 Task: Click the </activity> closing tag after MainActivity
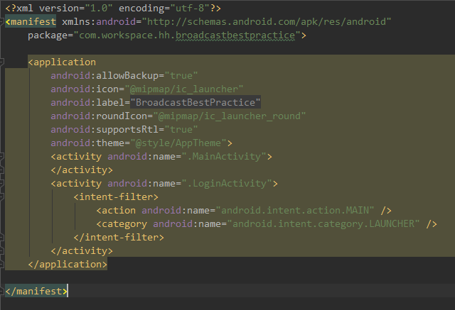coord(82,170)
